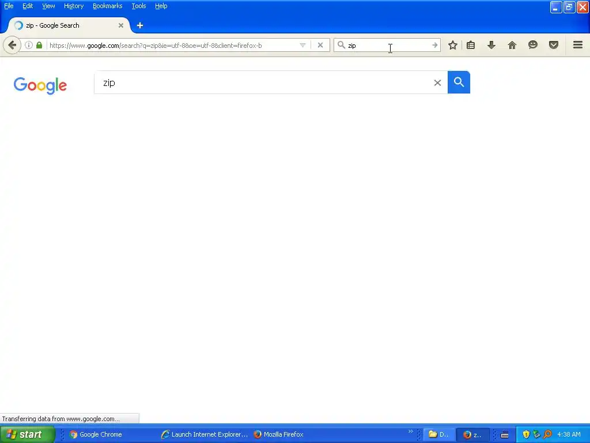Submit Firefox search box with the go arrow

[434, 45]
